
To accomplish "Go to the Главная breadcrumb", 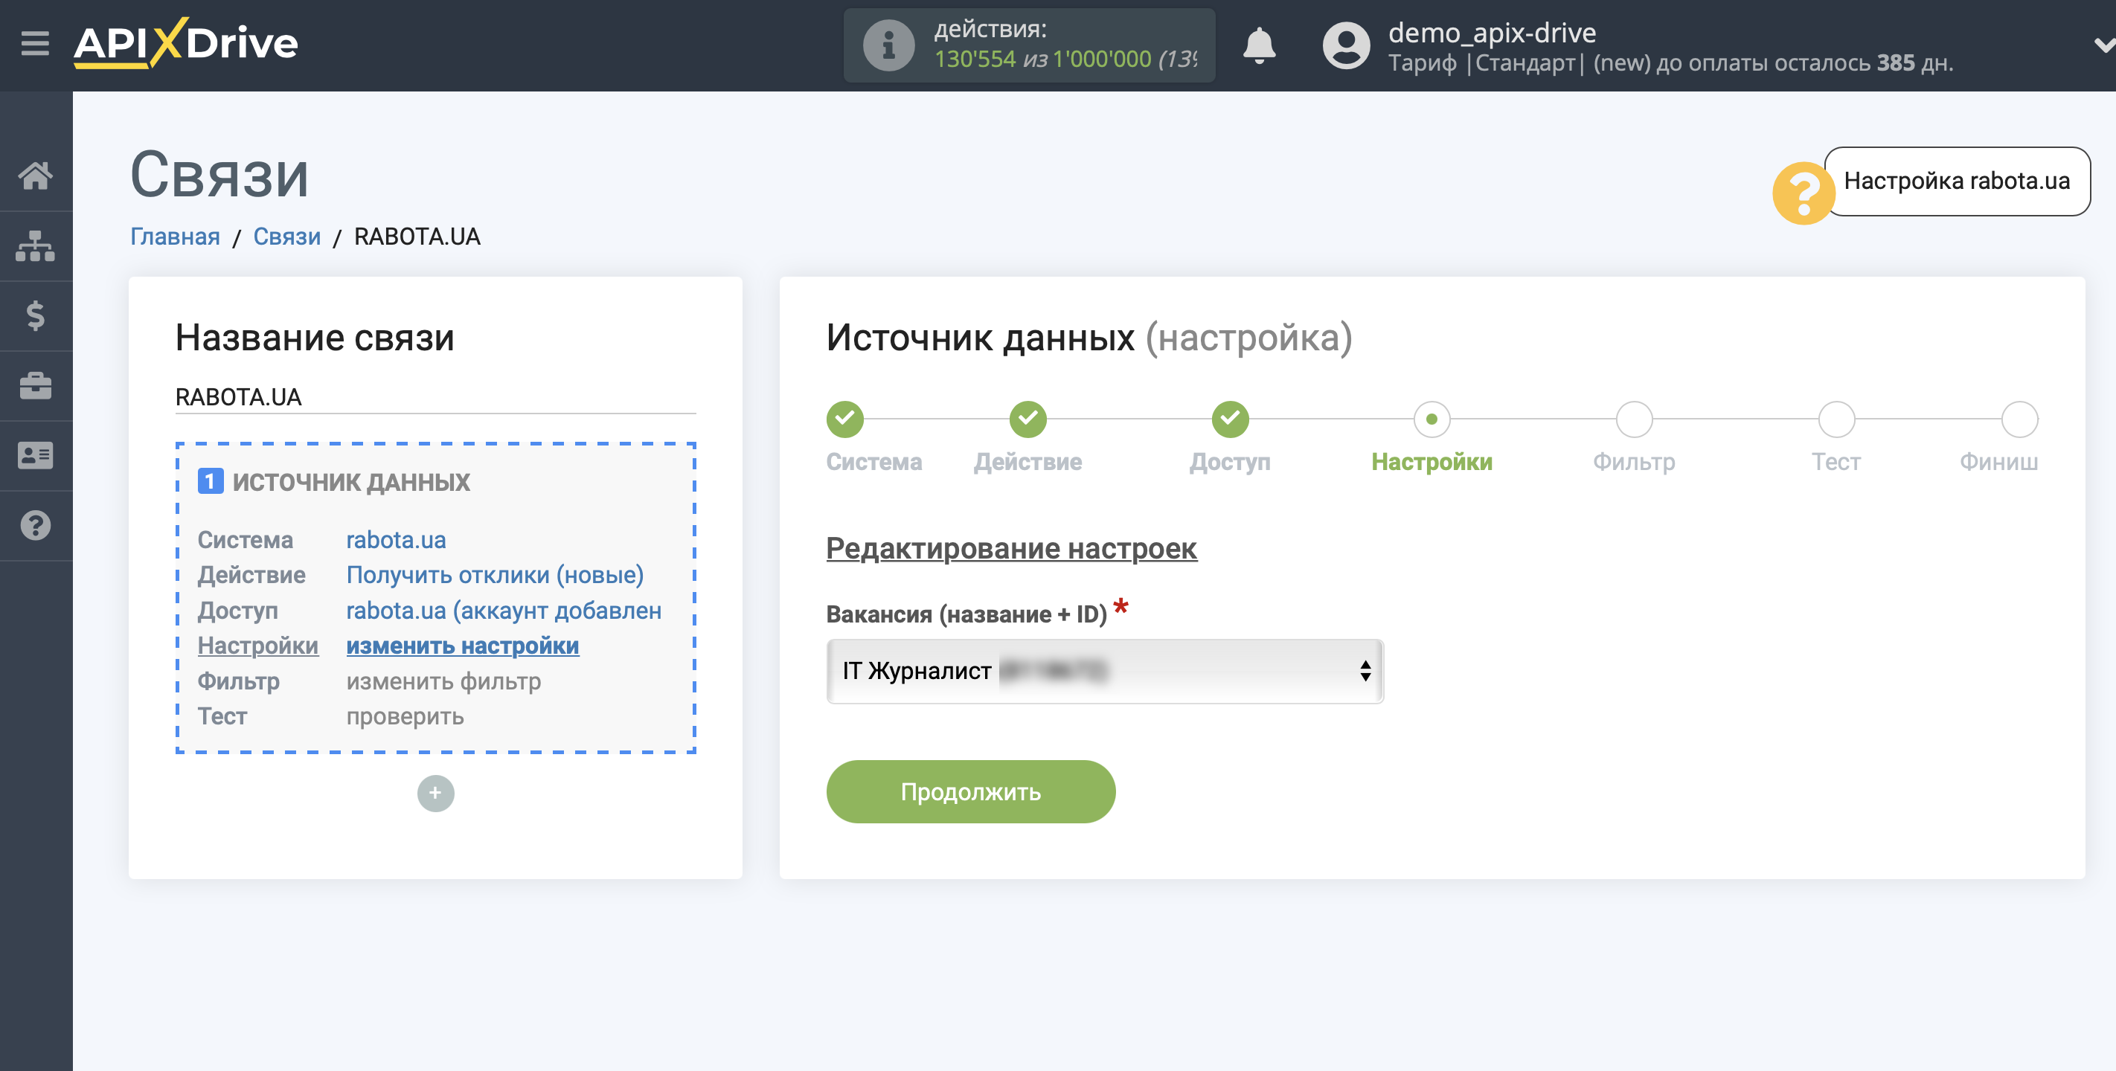I will coord(175,237).
